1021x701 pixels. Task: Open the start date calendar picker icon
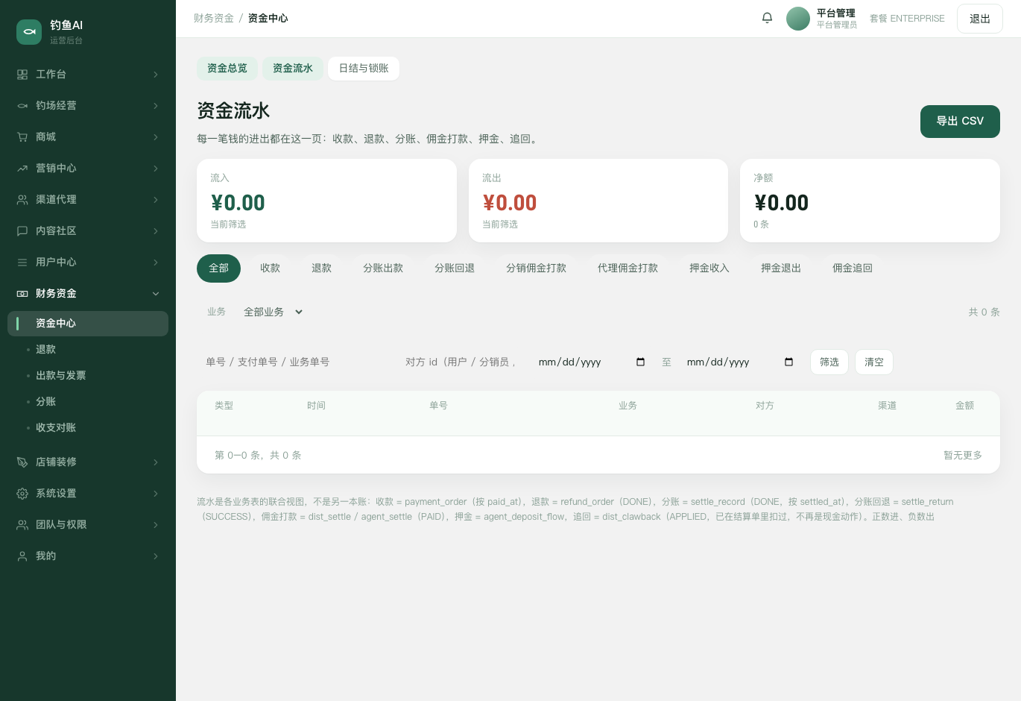(x=640, y=362)
